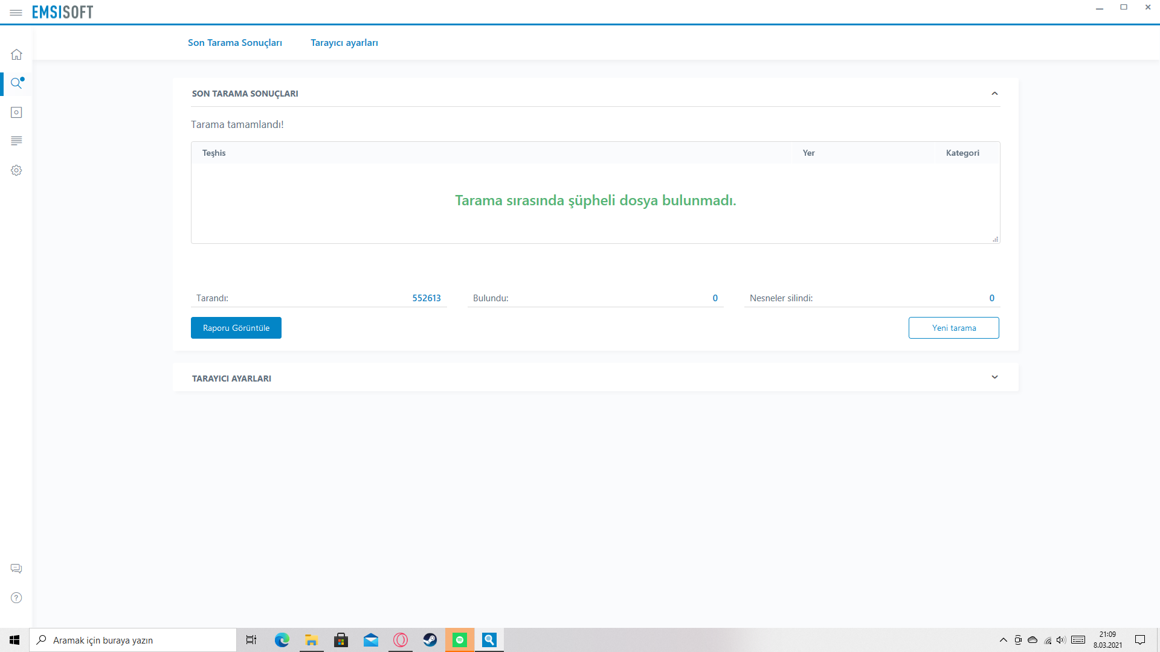This screenshot has height=652, width=1160.
Task: Open the Logs list sidebar icon
Action: pos(16,141)
